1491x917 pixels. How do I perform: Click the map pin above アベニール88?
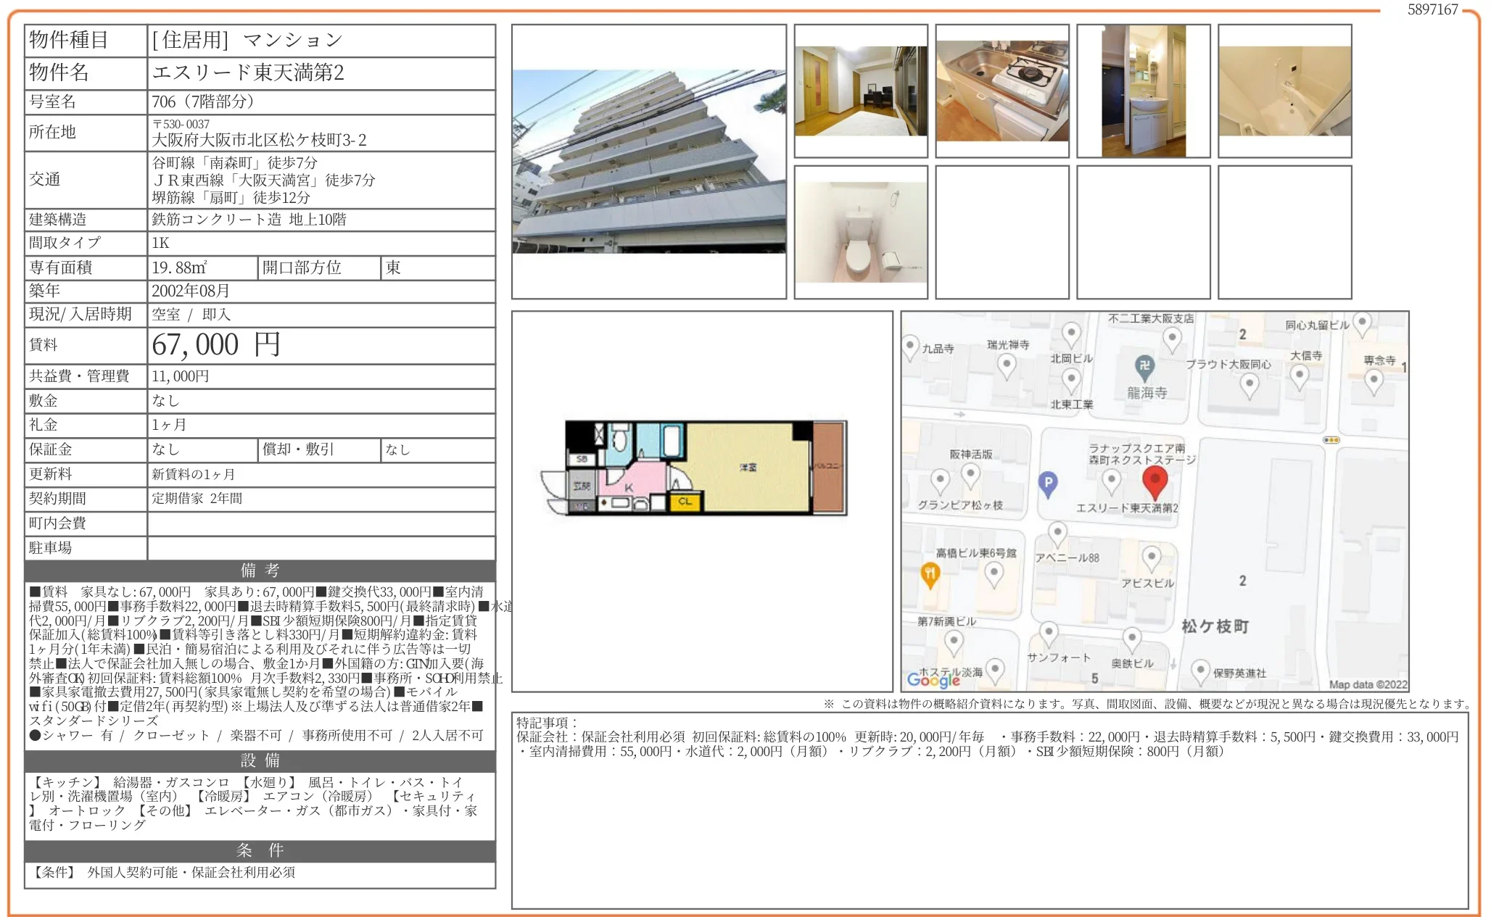coord(1058,534)
